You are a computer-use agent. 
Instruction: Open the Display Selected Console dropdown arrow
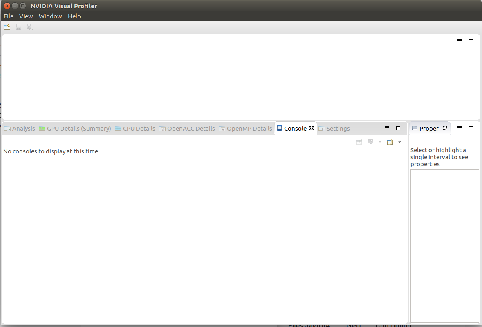pos(380,141)
